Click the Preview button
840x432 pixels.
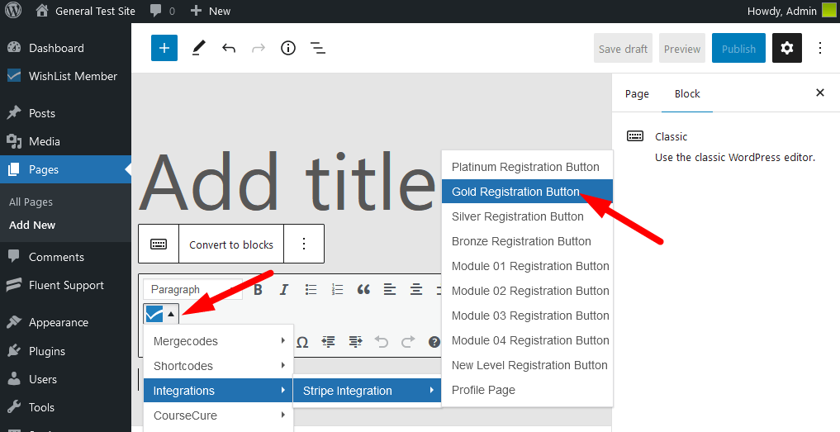(682, 49)
